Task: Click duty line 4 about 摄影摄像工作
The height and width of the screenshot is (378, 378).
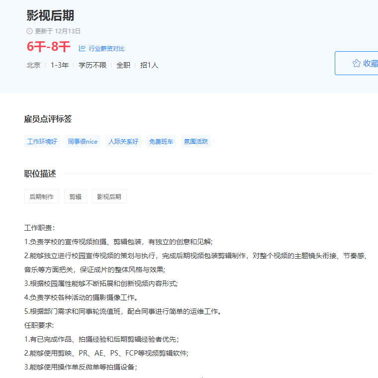Action: (x=81, y=297)
